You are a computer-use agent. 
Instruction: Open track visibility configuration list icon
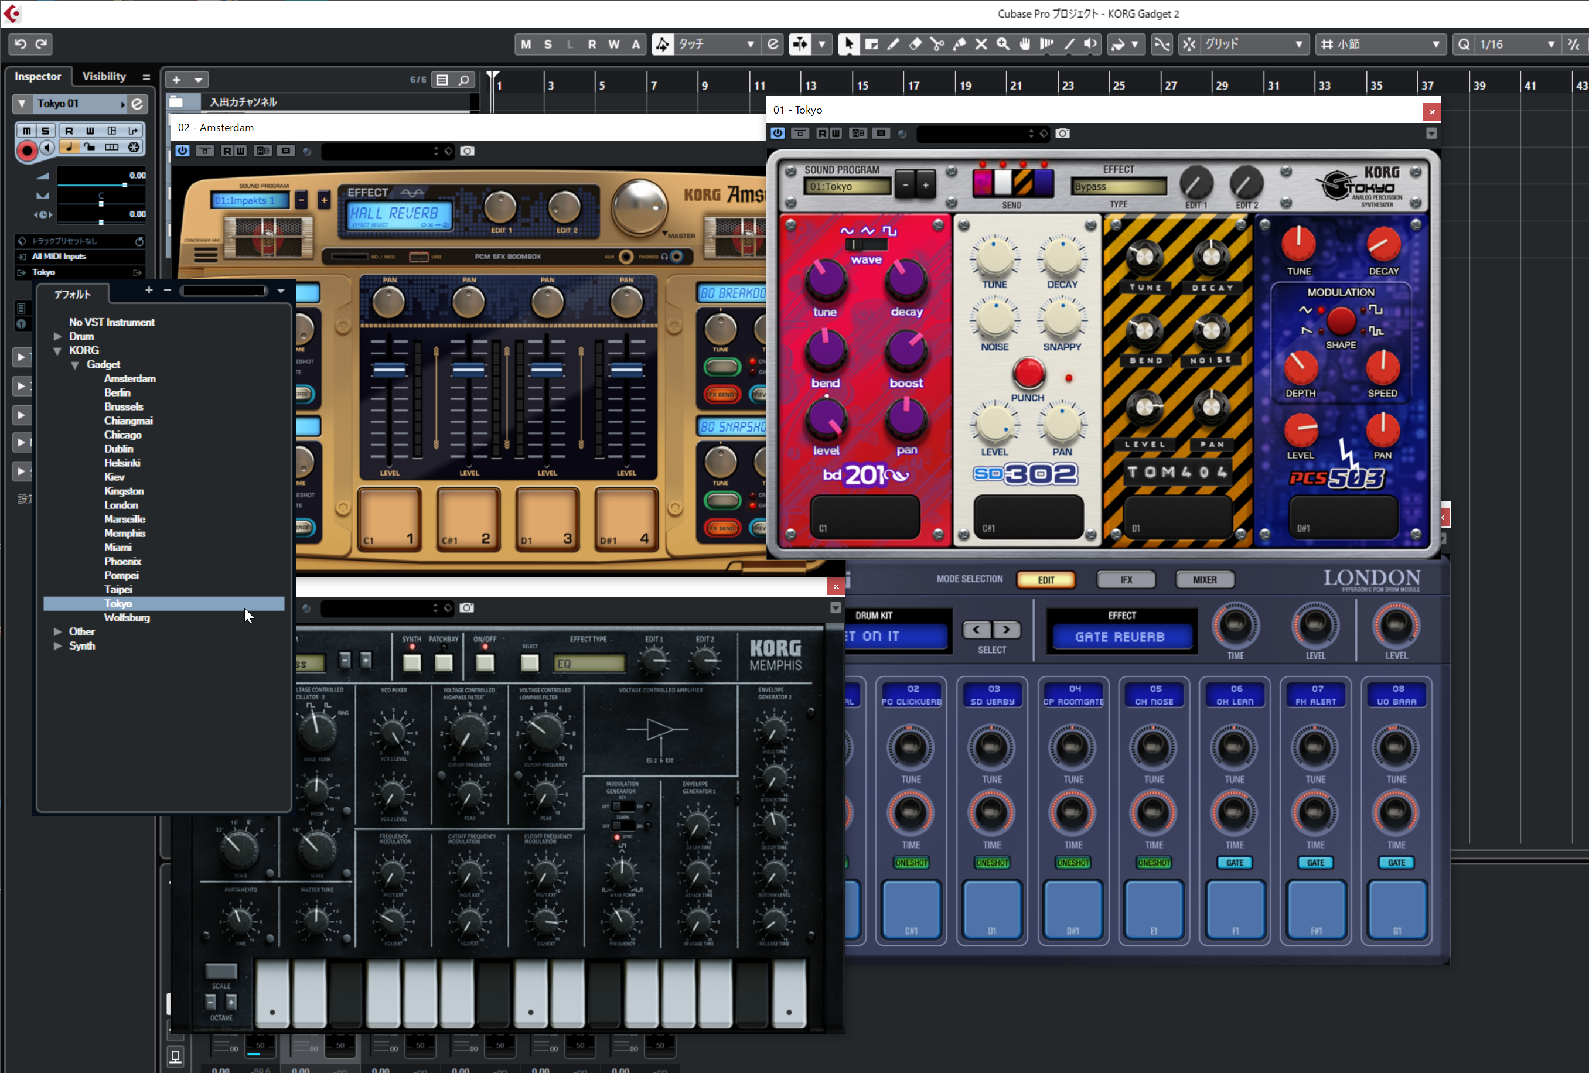pos(442,81)
